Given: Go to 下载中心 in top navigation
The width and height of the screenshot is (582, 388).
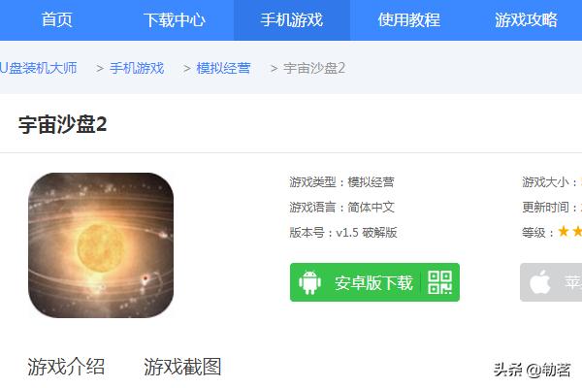Looking at the screenshot, I should (x=174, y=19).
